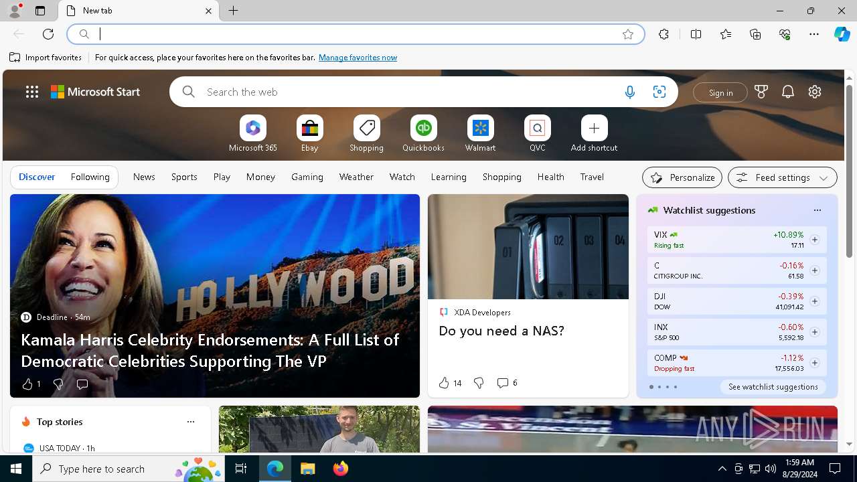The image size is (857, 482).
Task: Click the Sign in button
Action: click(720, 92)
